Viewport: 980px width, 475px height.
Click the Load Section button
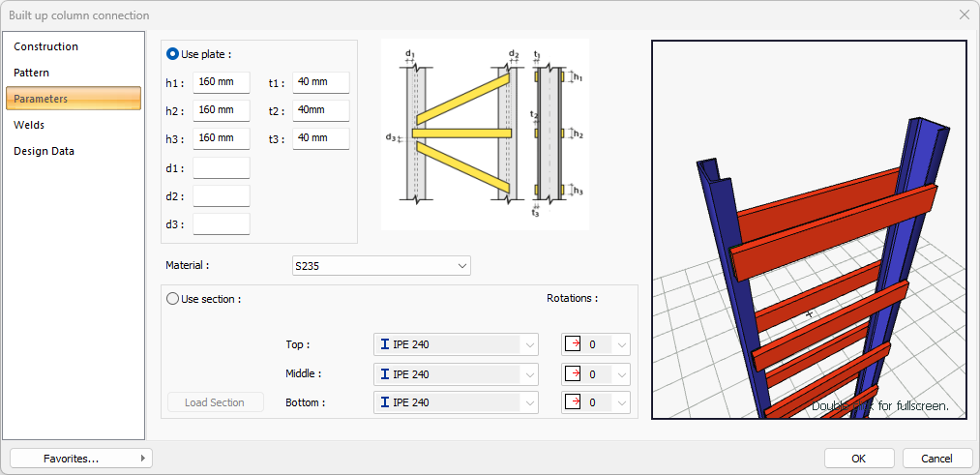(215, 402)
